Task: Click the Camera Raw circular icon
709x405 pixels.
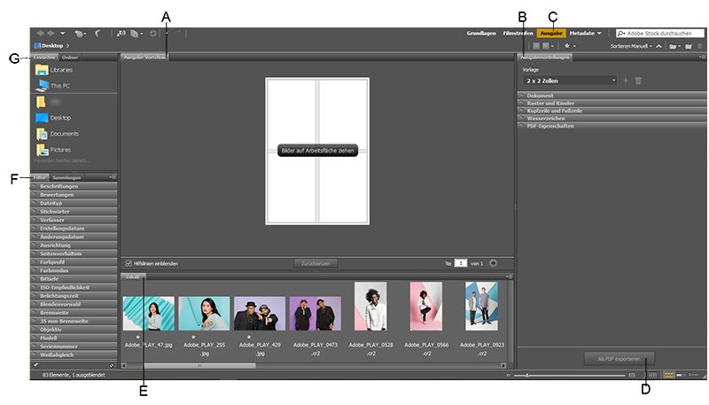Action: click(x=153, y=34)
